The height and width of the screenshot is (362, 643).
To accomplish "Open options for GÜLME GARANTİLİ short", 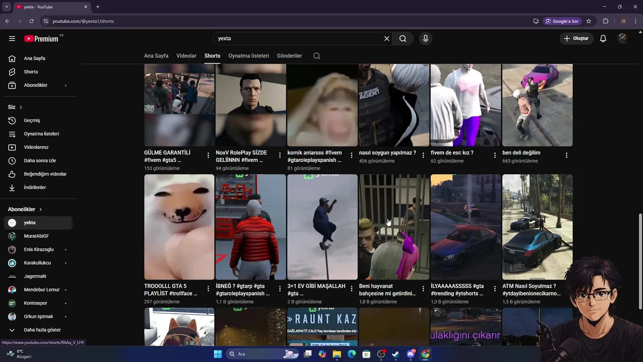I will [208, 155].
